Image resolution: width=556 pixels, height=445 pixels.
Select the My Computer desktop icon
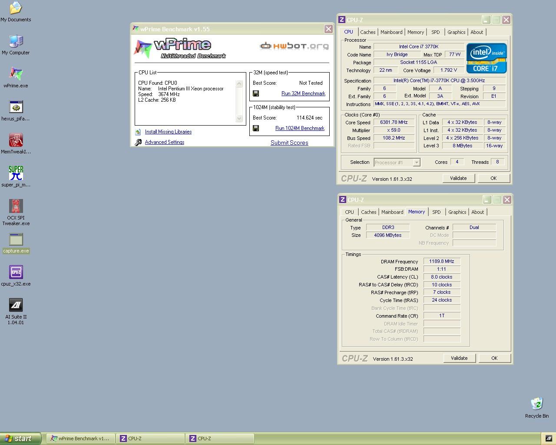click(16, 45)
